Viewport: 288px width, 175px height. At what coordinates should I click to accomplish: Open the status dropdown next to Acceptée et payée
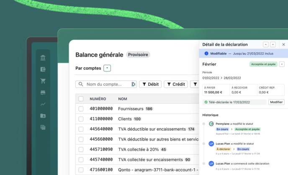(x=282, y=64)
